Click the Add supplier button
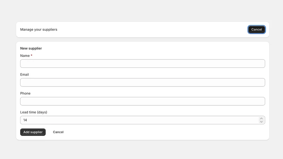Screen dimensions: 283x159 [33, 132]
